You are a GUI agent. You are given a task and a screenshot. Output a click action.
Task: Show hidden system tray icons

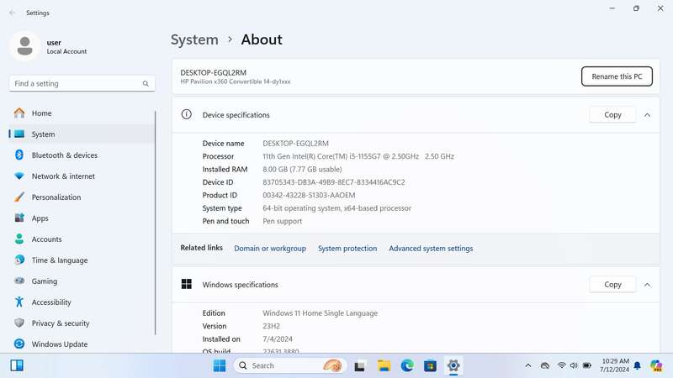click(x=528, y=365)
